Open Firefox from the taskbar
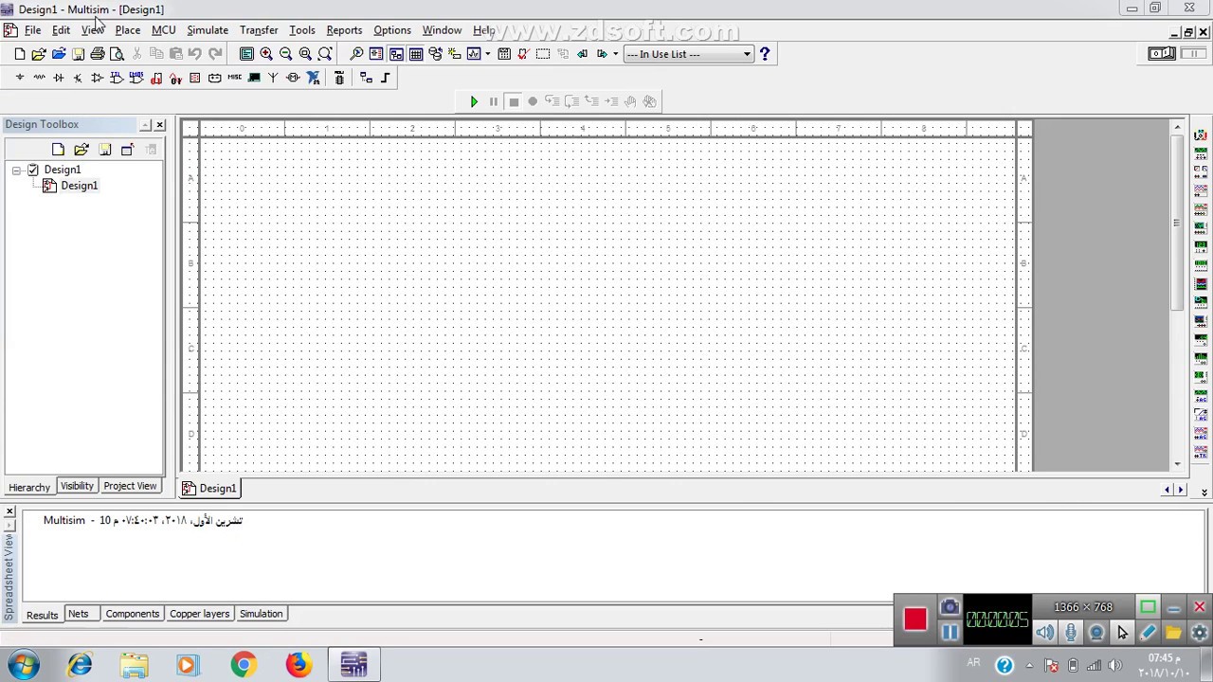This screenshot has width=1213, height=682. click(299, 665)
